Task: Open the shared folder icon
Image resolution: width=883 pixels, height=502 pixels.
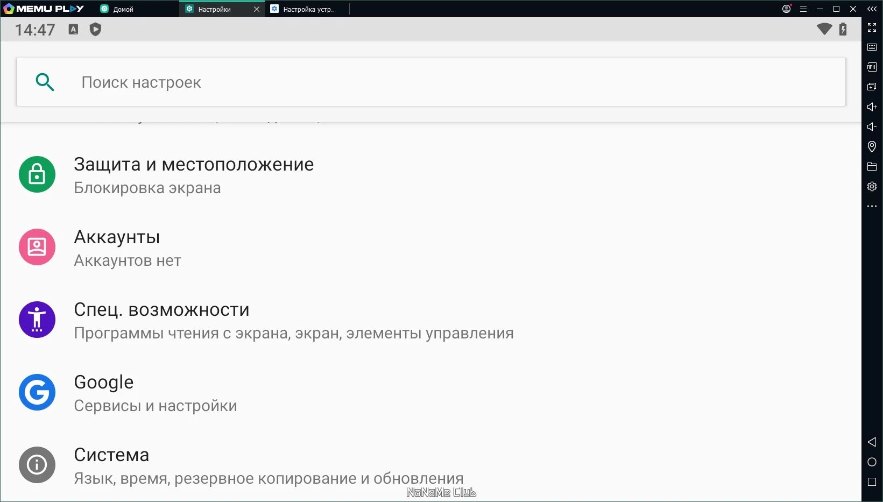Action: [x=872, y=167]
